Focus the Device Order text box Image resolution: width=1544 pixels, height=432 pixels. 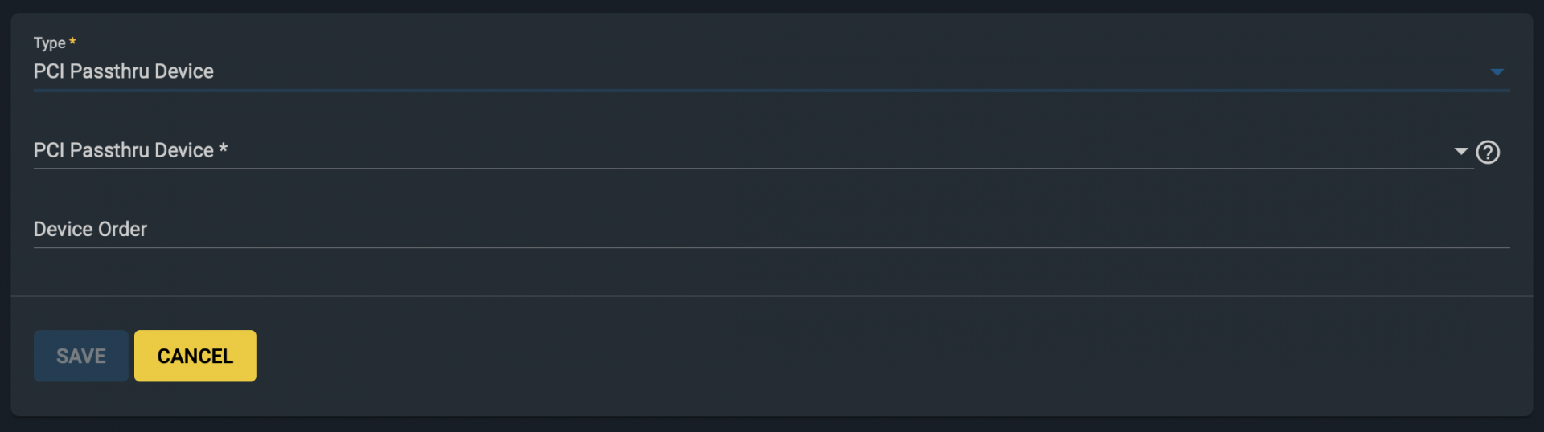[x=771, y=230]
